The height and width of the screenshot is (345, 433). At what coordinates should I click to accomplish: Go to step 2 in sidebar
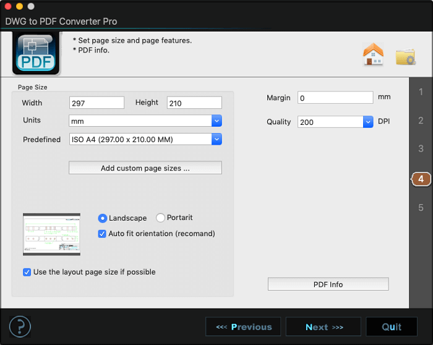[421, 121]
